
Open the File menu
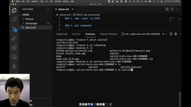pyautogui.click(x=23, y=1)
